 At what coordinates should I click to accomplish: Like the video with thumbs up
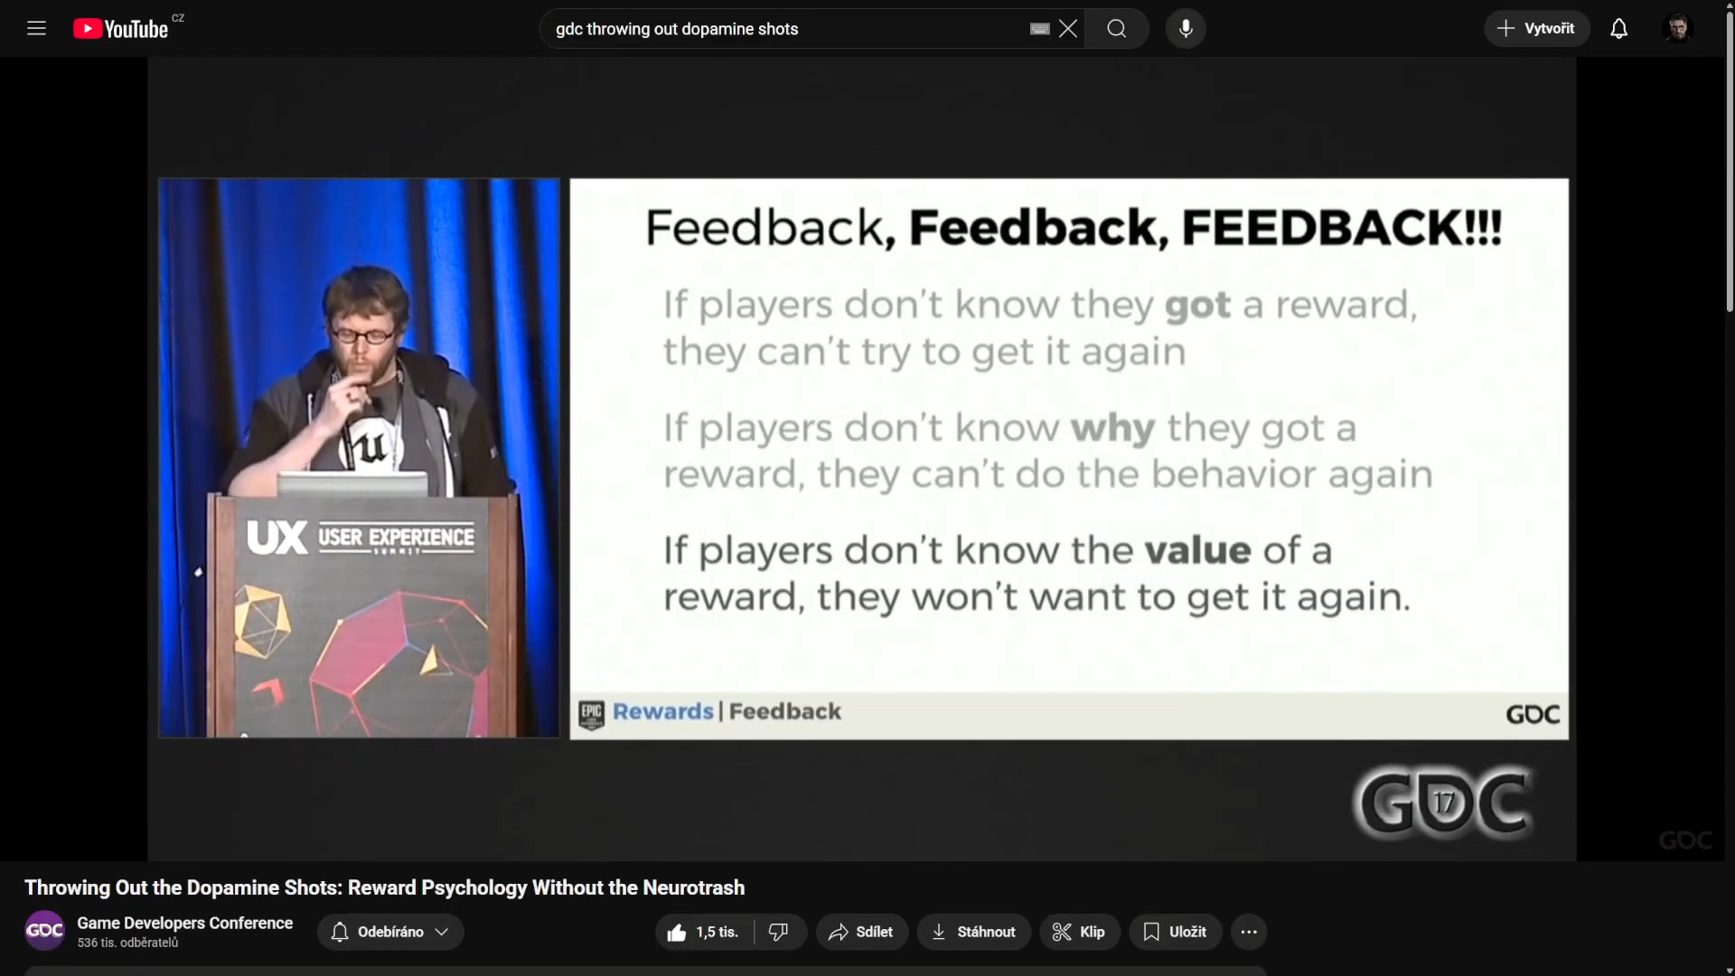point(677,932)
